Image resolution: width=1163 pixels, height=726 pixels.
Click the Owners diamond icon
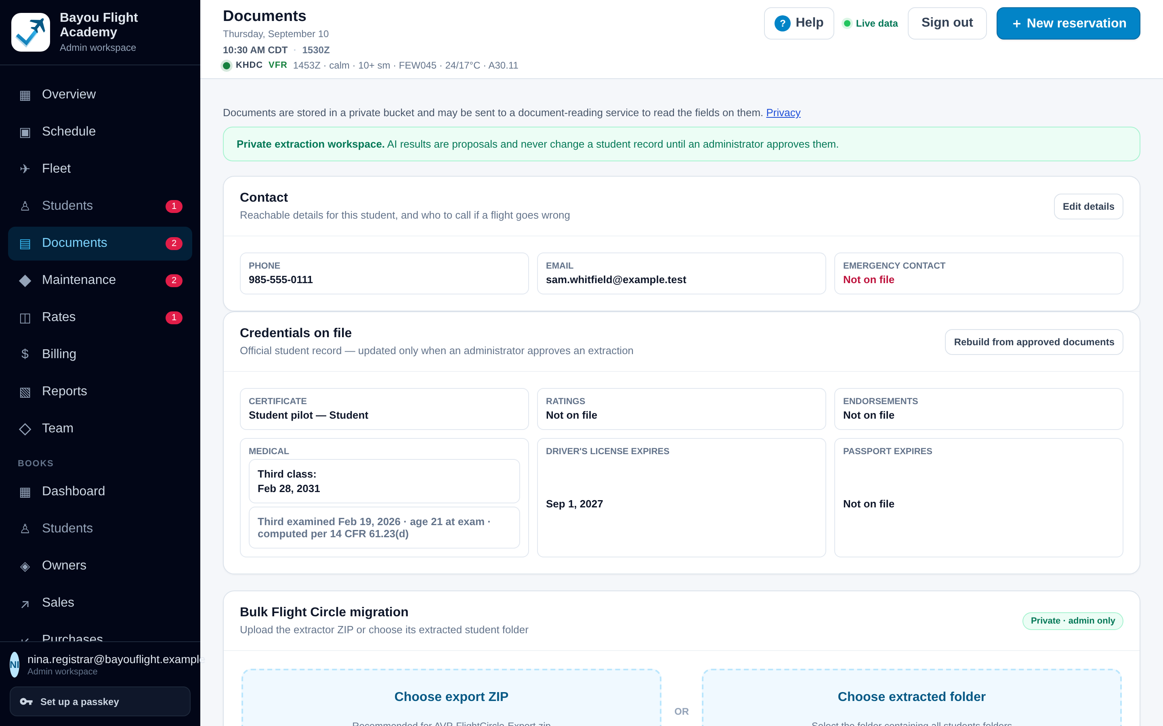25,566
